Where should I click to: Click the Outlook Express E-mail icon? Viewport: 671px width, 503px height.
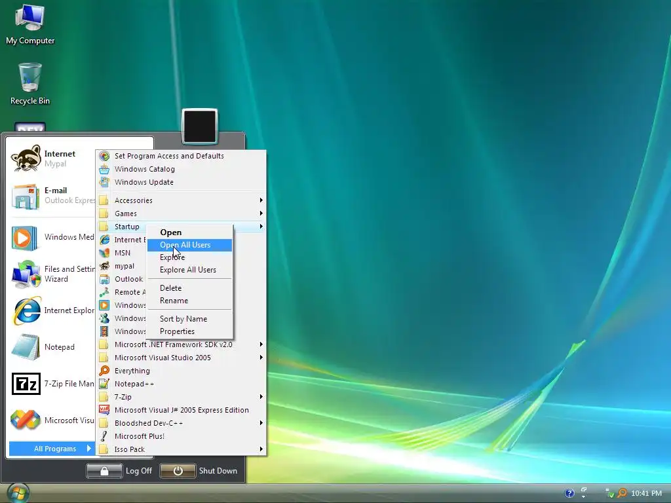26,196
